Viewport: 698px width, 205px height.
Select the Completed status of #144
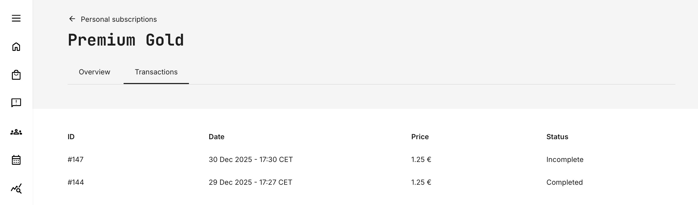(x=564, y=182)
